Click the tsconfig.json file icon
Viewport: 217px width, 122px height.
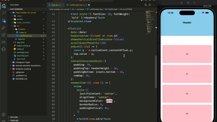(15, 56)
